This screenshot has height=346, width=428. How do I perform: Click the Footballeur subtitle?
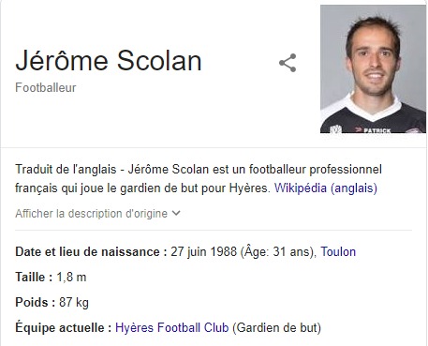coord(46,87)
